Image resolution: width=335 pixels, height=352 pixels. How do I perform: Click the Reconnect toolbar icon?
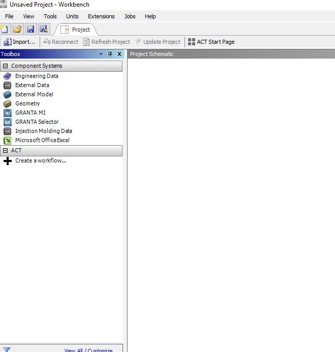[47, 42]
